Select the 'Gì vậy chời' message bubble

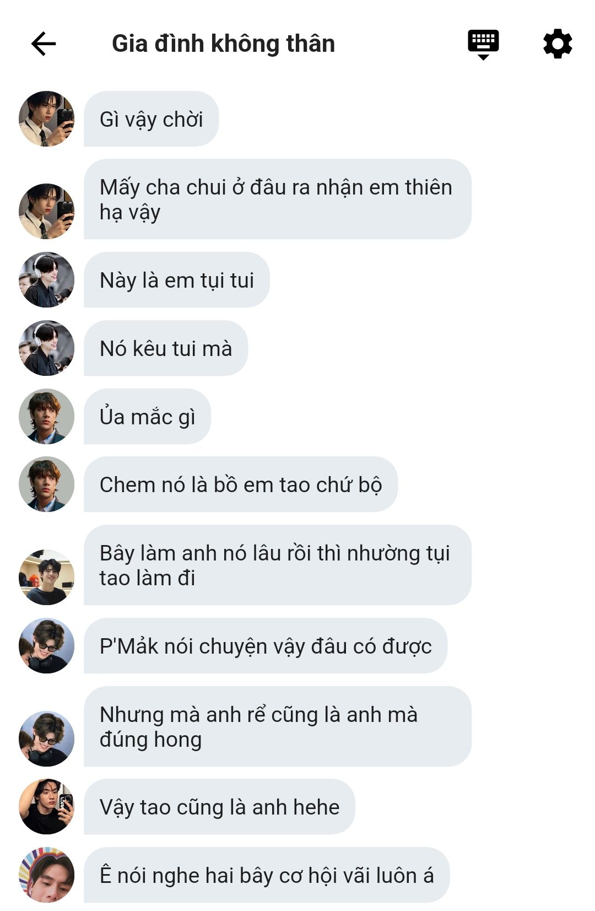coord(151,118)
